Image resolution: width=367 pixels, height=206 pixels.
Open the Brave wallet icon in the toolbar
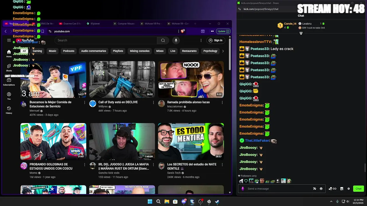[203, 31]
